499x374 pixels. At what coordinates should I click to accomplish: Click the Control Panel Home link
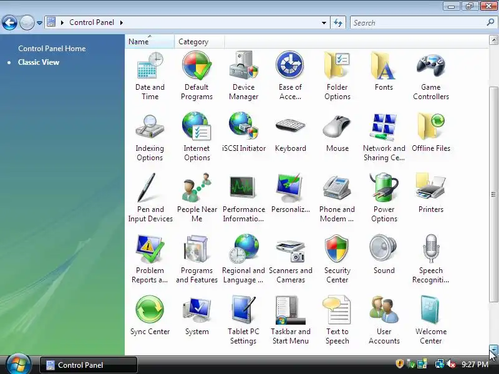[52, 49]
